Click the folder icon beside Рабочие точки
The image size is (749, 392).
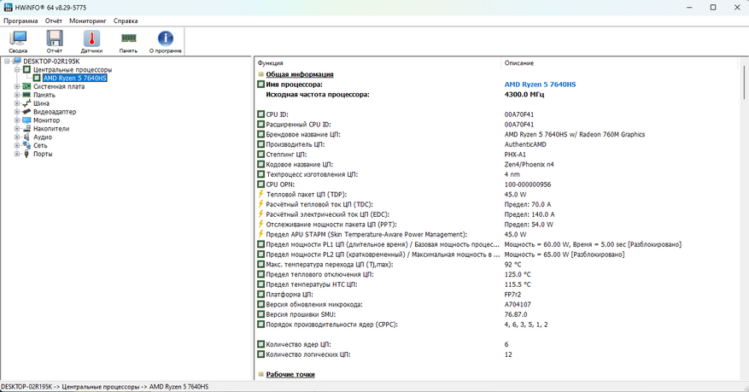pyautogui.click(x=260, y=374)
